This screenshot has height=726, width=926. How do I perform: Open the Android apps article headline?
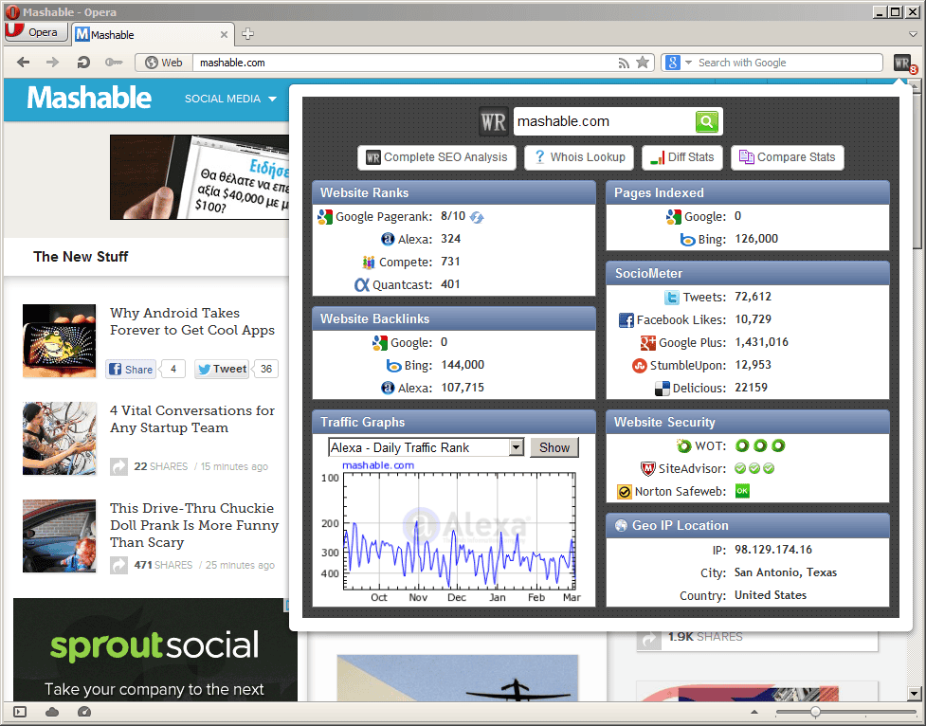pyautogui.click(x=192, y=321)
